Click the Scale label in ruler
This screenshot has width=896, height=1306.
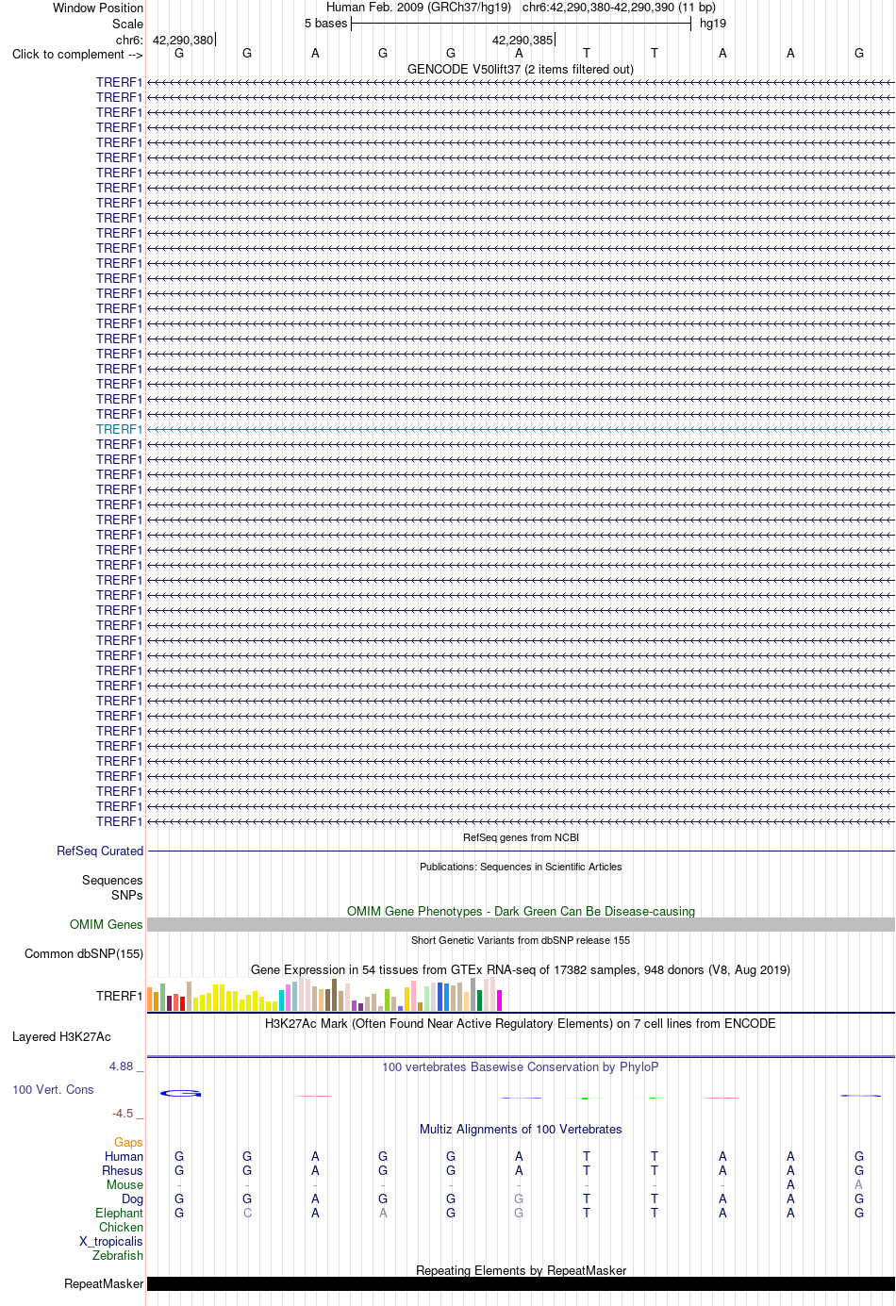128,24
